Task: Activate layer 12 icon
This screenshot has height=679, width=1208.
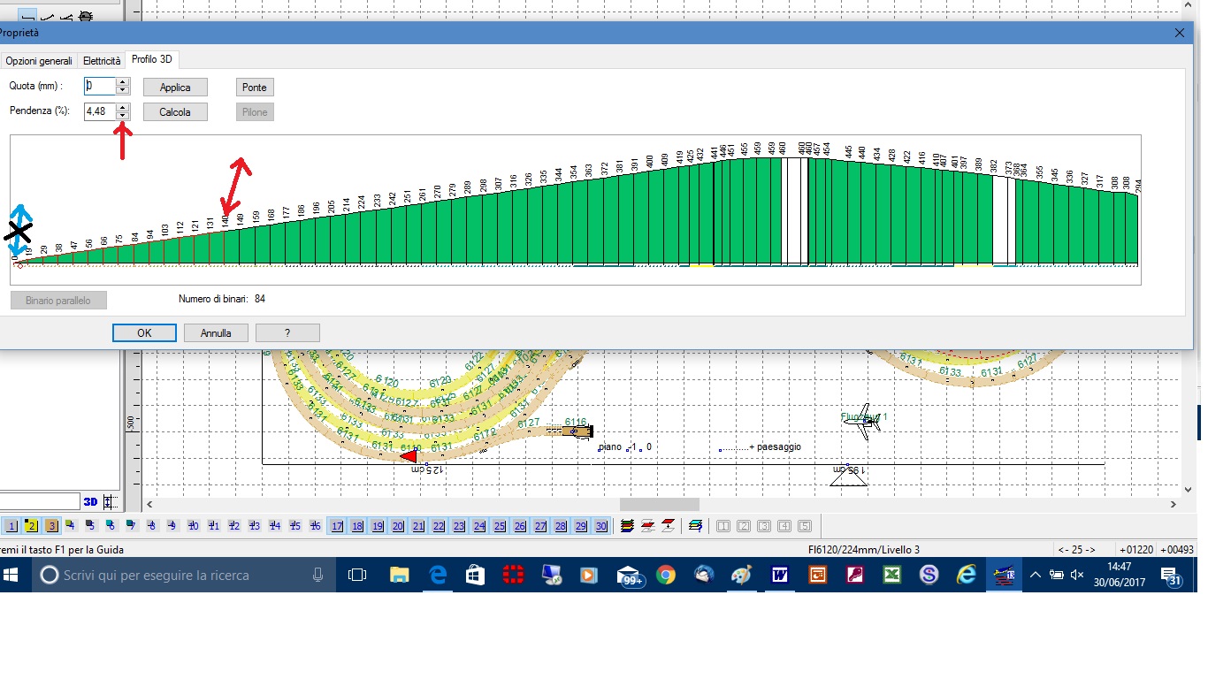Action: [x=233, y=526]
